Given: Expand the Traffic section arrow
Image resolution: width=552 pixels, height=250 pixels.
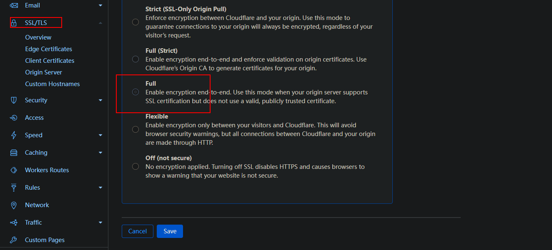Looking at the screenshot, I should coord(100,223).
